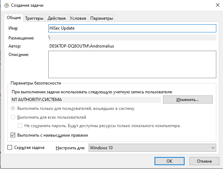Click the Имя: label
The height and width of the screenshot is (169, 223).
[x=13, y=28]
